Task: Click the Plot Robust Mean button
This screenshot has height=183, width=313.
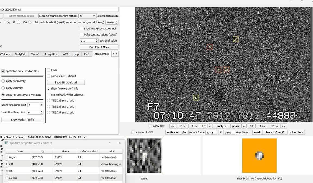Action: click(x=99, y=47)
